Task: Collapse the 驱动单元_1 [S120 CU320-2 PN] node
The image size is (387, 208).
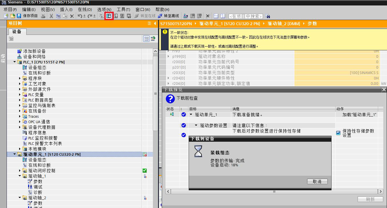Action: 15,154
